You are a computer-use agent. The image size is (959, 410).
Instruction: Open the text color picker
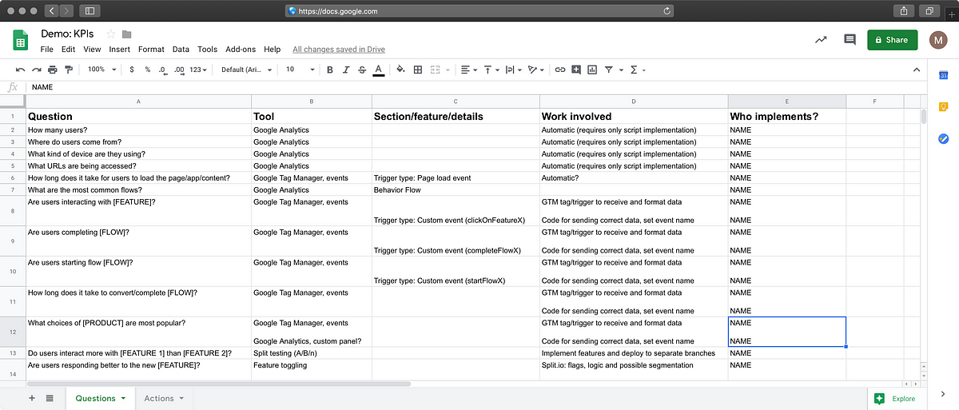click(378, 70)
